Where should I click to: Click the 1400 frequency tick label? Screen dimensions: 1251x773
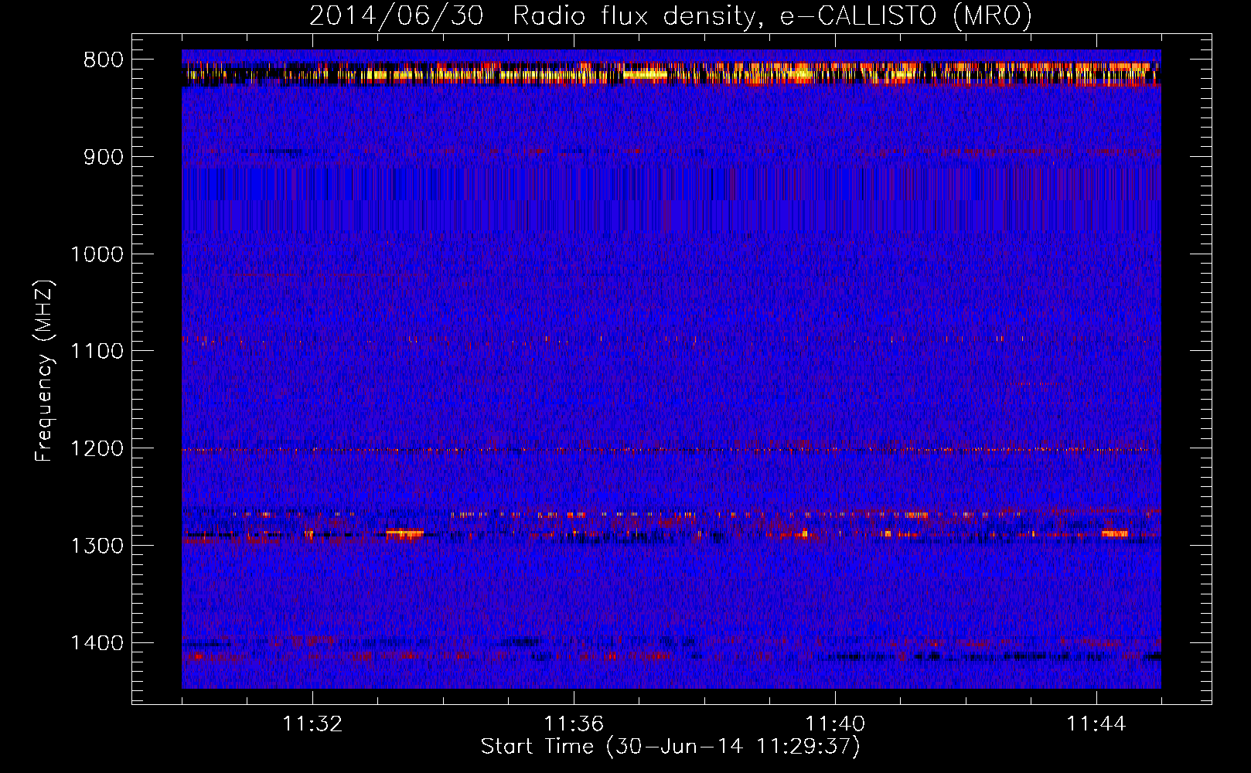pos(97,643)
